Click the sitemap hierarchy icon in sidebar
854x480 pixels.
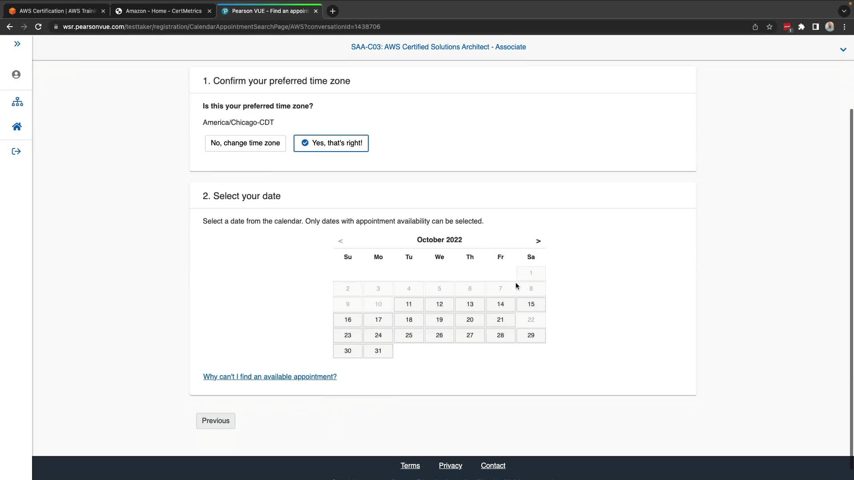tap(17, 102)
